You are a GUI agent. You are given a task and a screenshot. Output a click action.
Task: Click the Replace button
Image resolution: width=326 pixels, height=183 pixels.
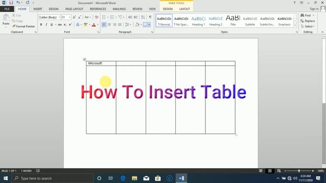(308, 21)
